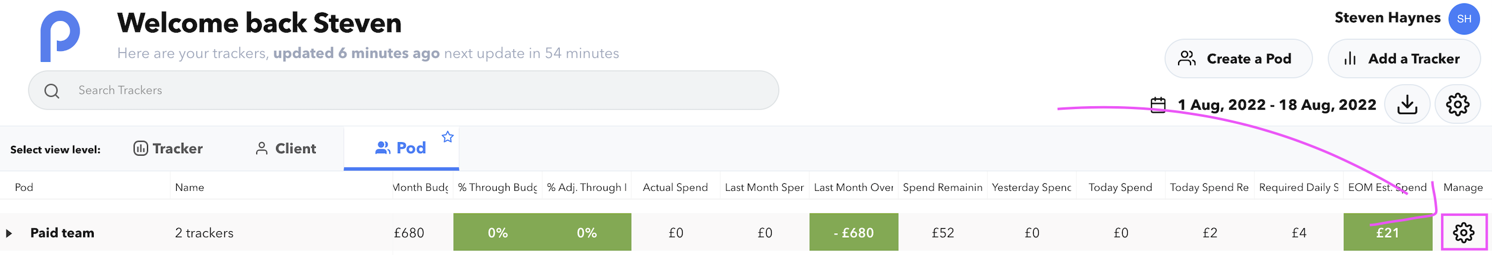Image resolution: width=1492 pixels, height=255 pixels.
Task: Click the Add a Tracker button
Action: coord(1404,59)
